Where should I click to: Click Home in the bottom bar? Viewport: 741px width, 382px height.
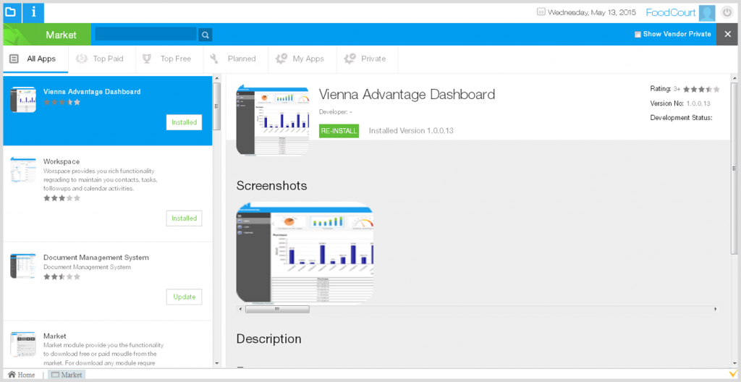pos(21,375)
